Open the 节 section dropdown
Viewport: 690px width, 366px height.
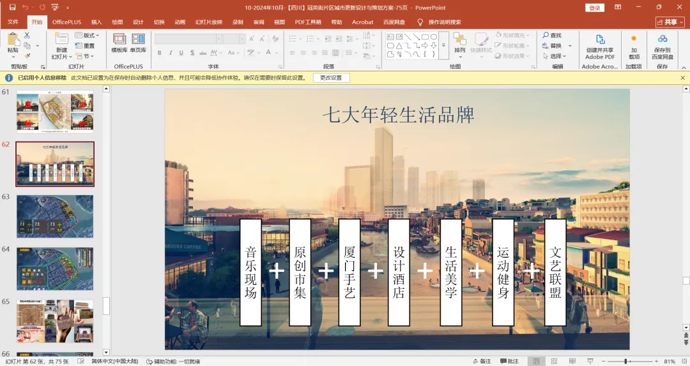[x=85, y=56]
